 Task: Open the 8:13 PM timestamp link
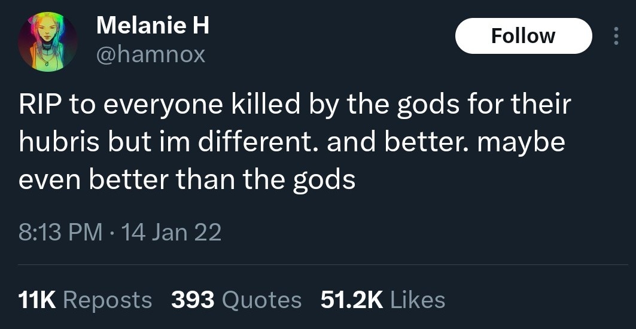(60, 231)
